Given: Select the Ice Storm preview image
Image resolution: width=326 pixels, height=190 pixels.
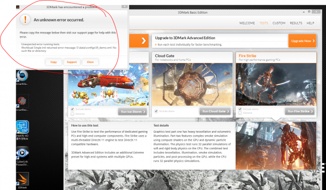Looking at the screenshot, I should (x=108, y=88).
